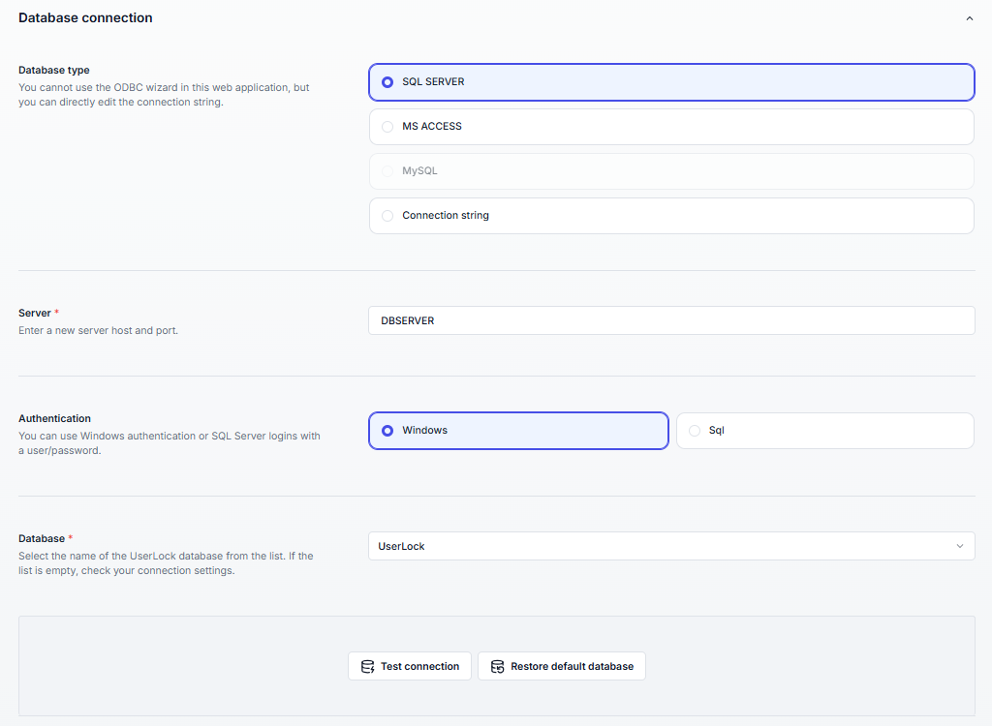Click the Database dropdown arrow
This screenshot has height=726, width=992.
pyautogui.click(x=960, y=546)
